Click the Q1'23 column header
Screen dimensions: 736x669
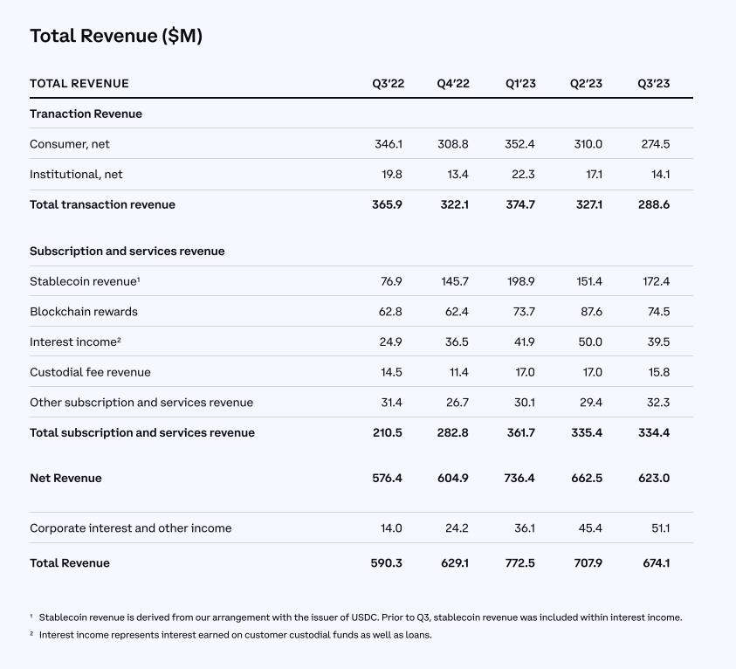tap(520, 84)
